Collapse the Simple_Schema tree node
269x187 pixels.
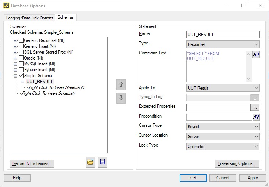[15, 76]
